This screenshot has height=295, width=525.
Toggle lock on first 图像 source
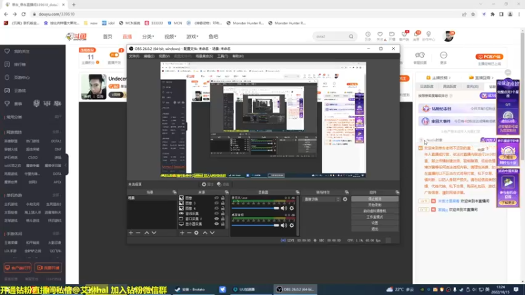point(222,198)
